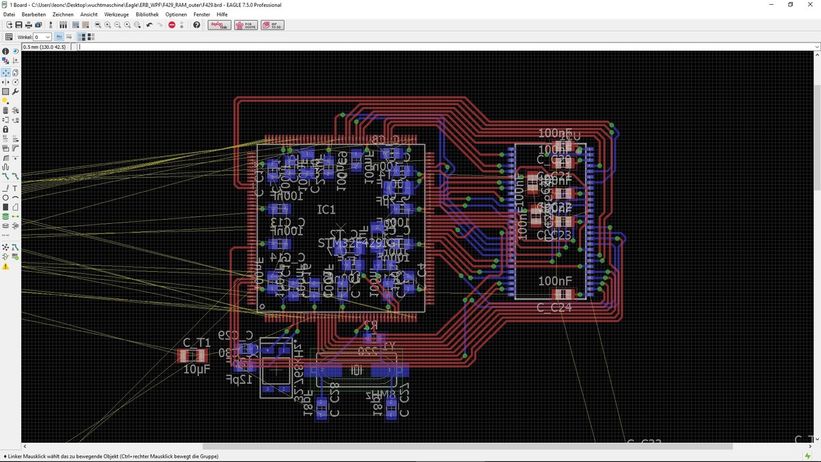Select the Ripup tool
Screen dimensions: 821x462
pos(15,176)
